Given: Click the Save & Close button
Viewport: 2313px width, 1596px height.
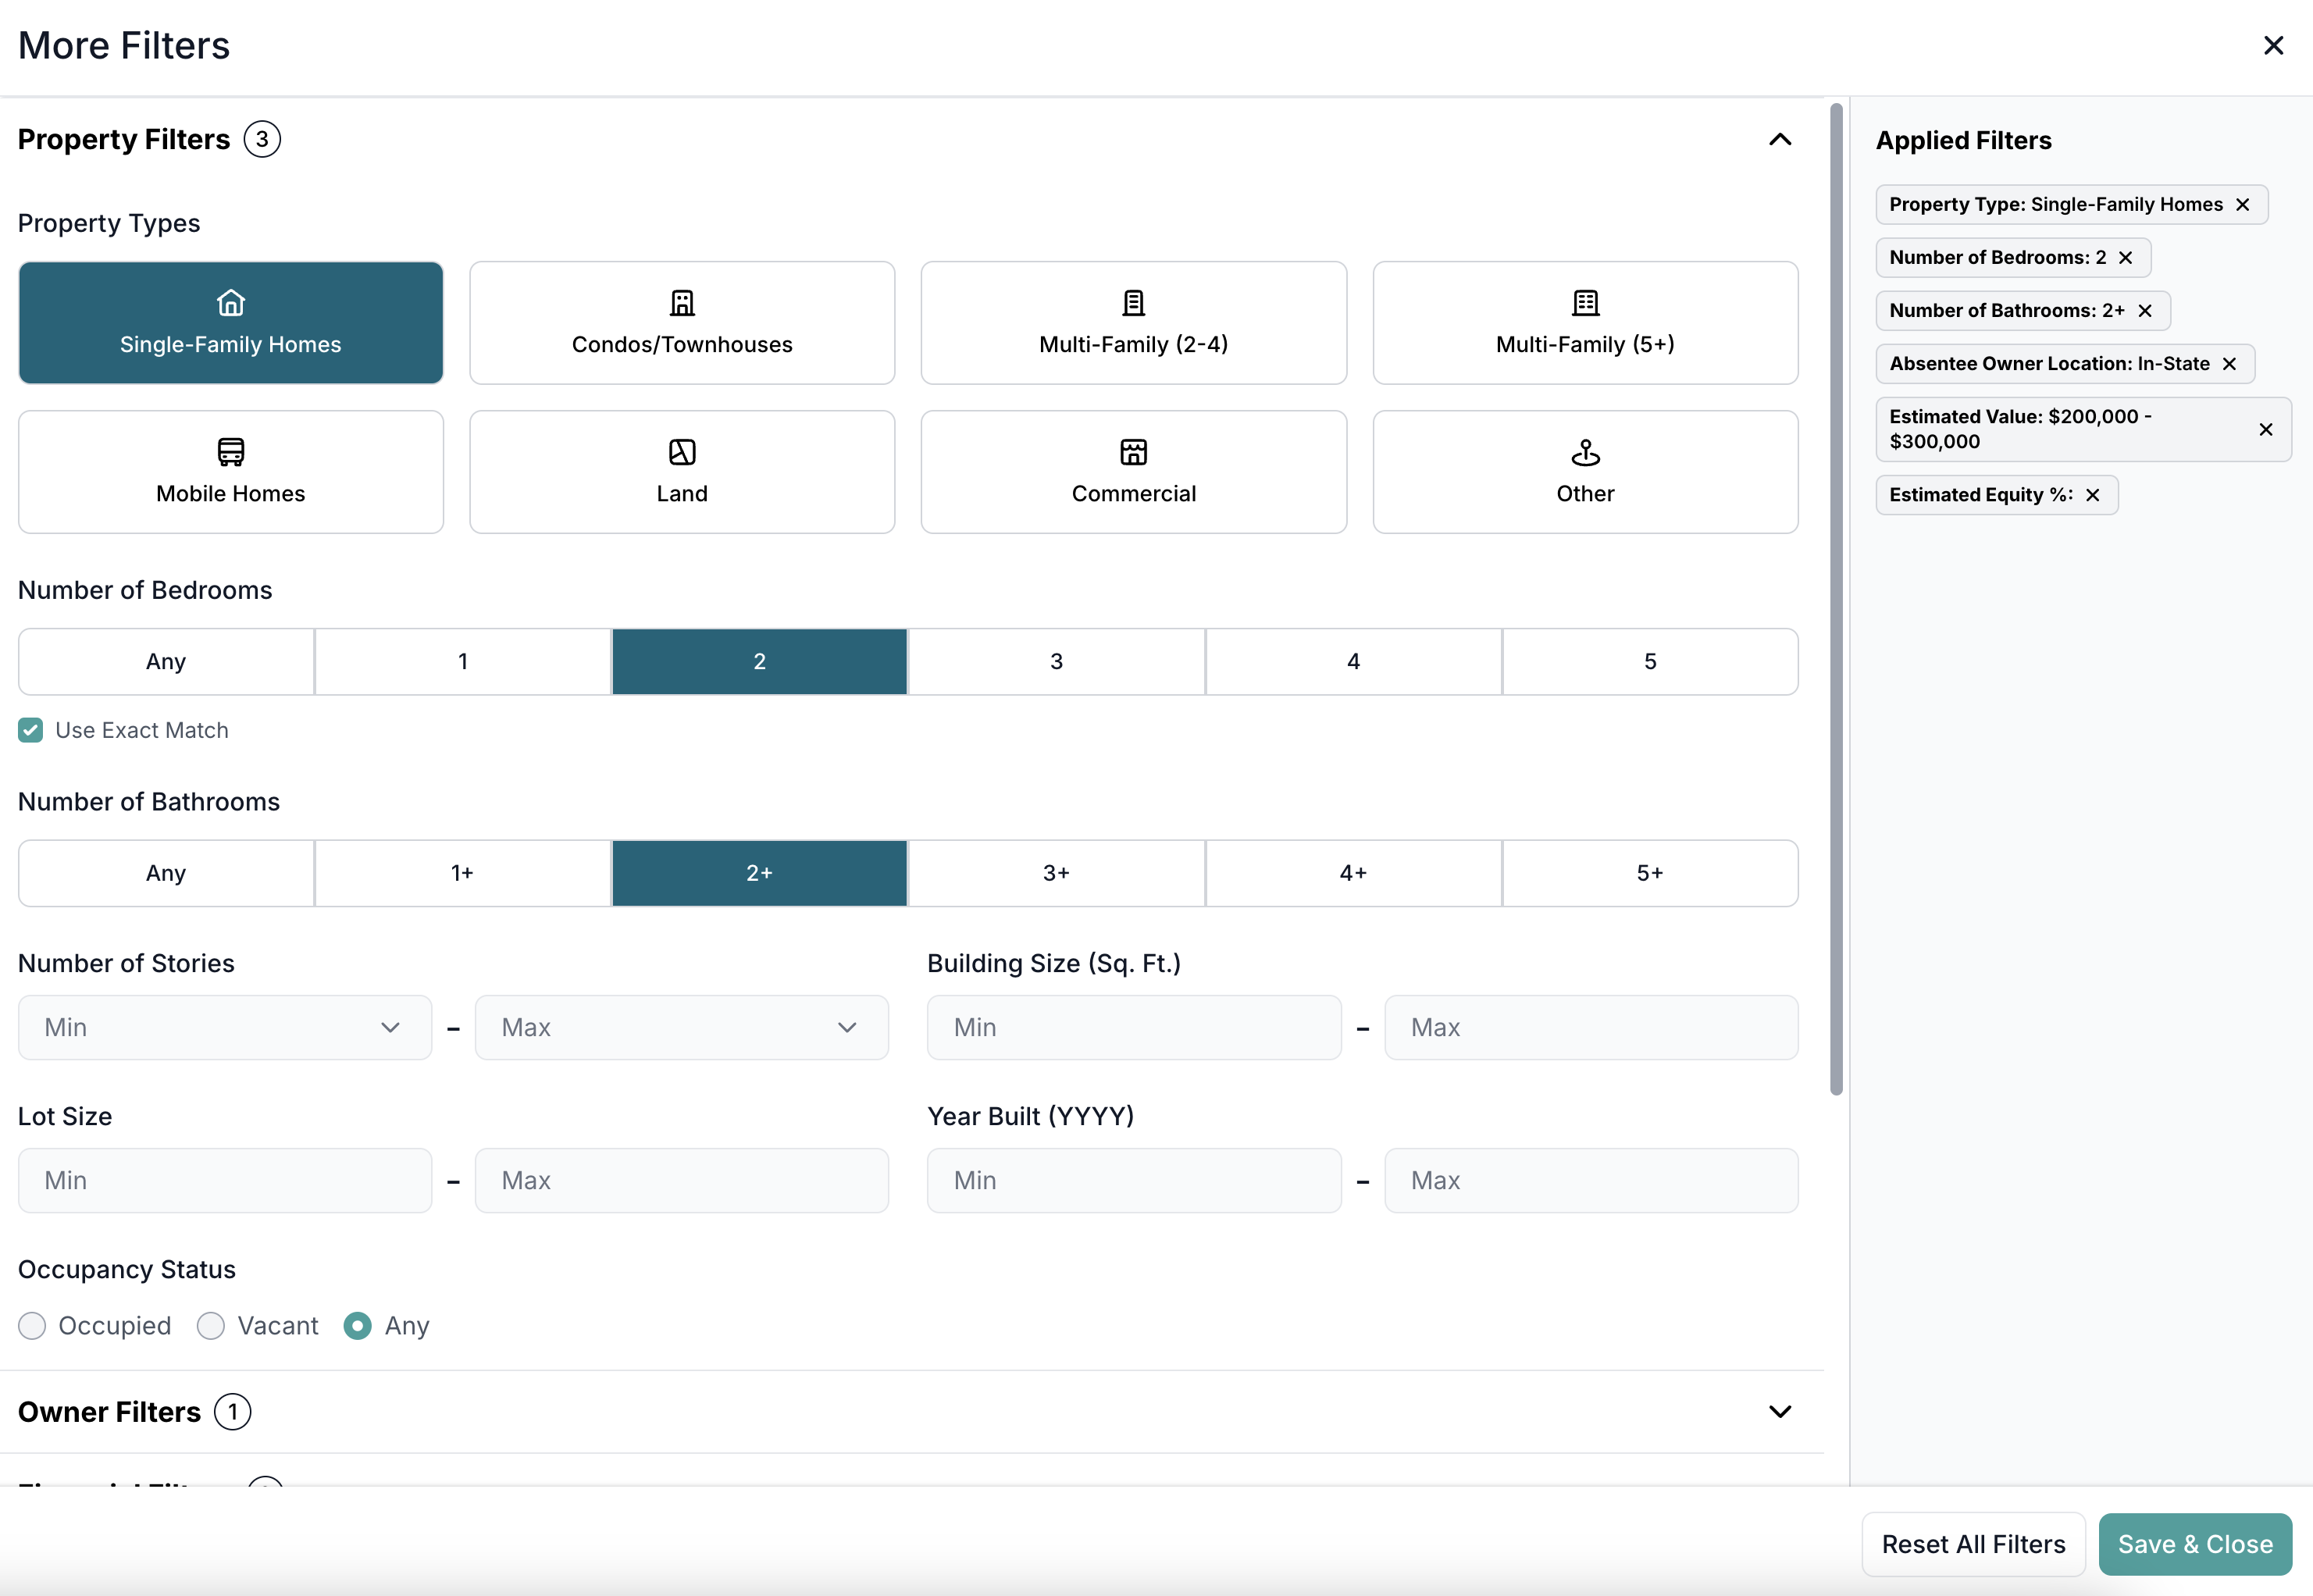Looking at the screenshot, I should point(2194,1544).
